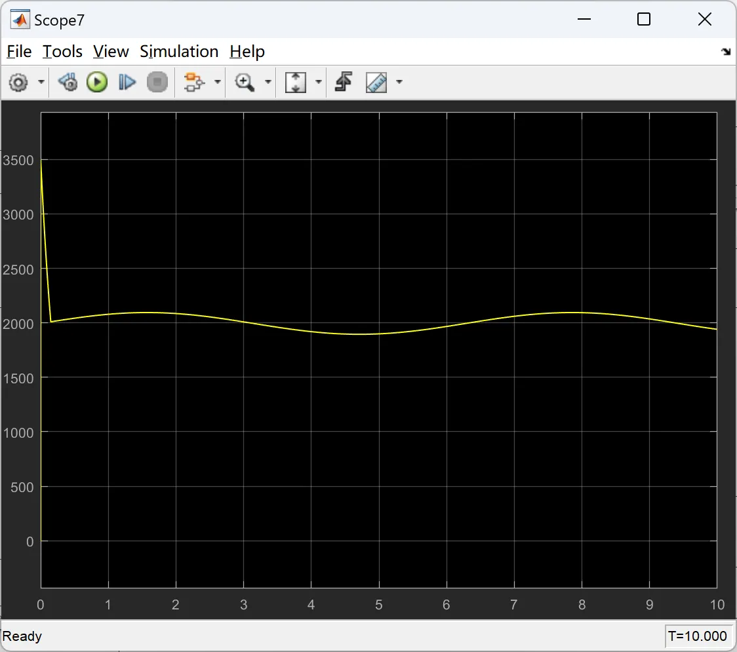Run the simulation with green play button
Viewport: 737px width, 652px height.
coord(97,82)
